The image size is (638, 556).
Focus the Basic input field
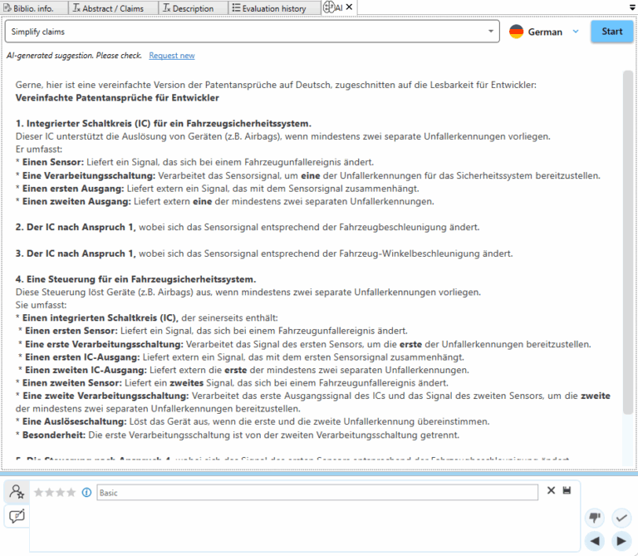(317, 493)
